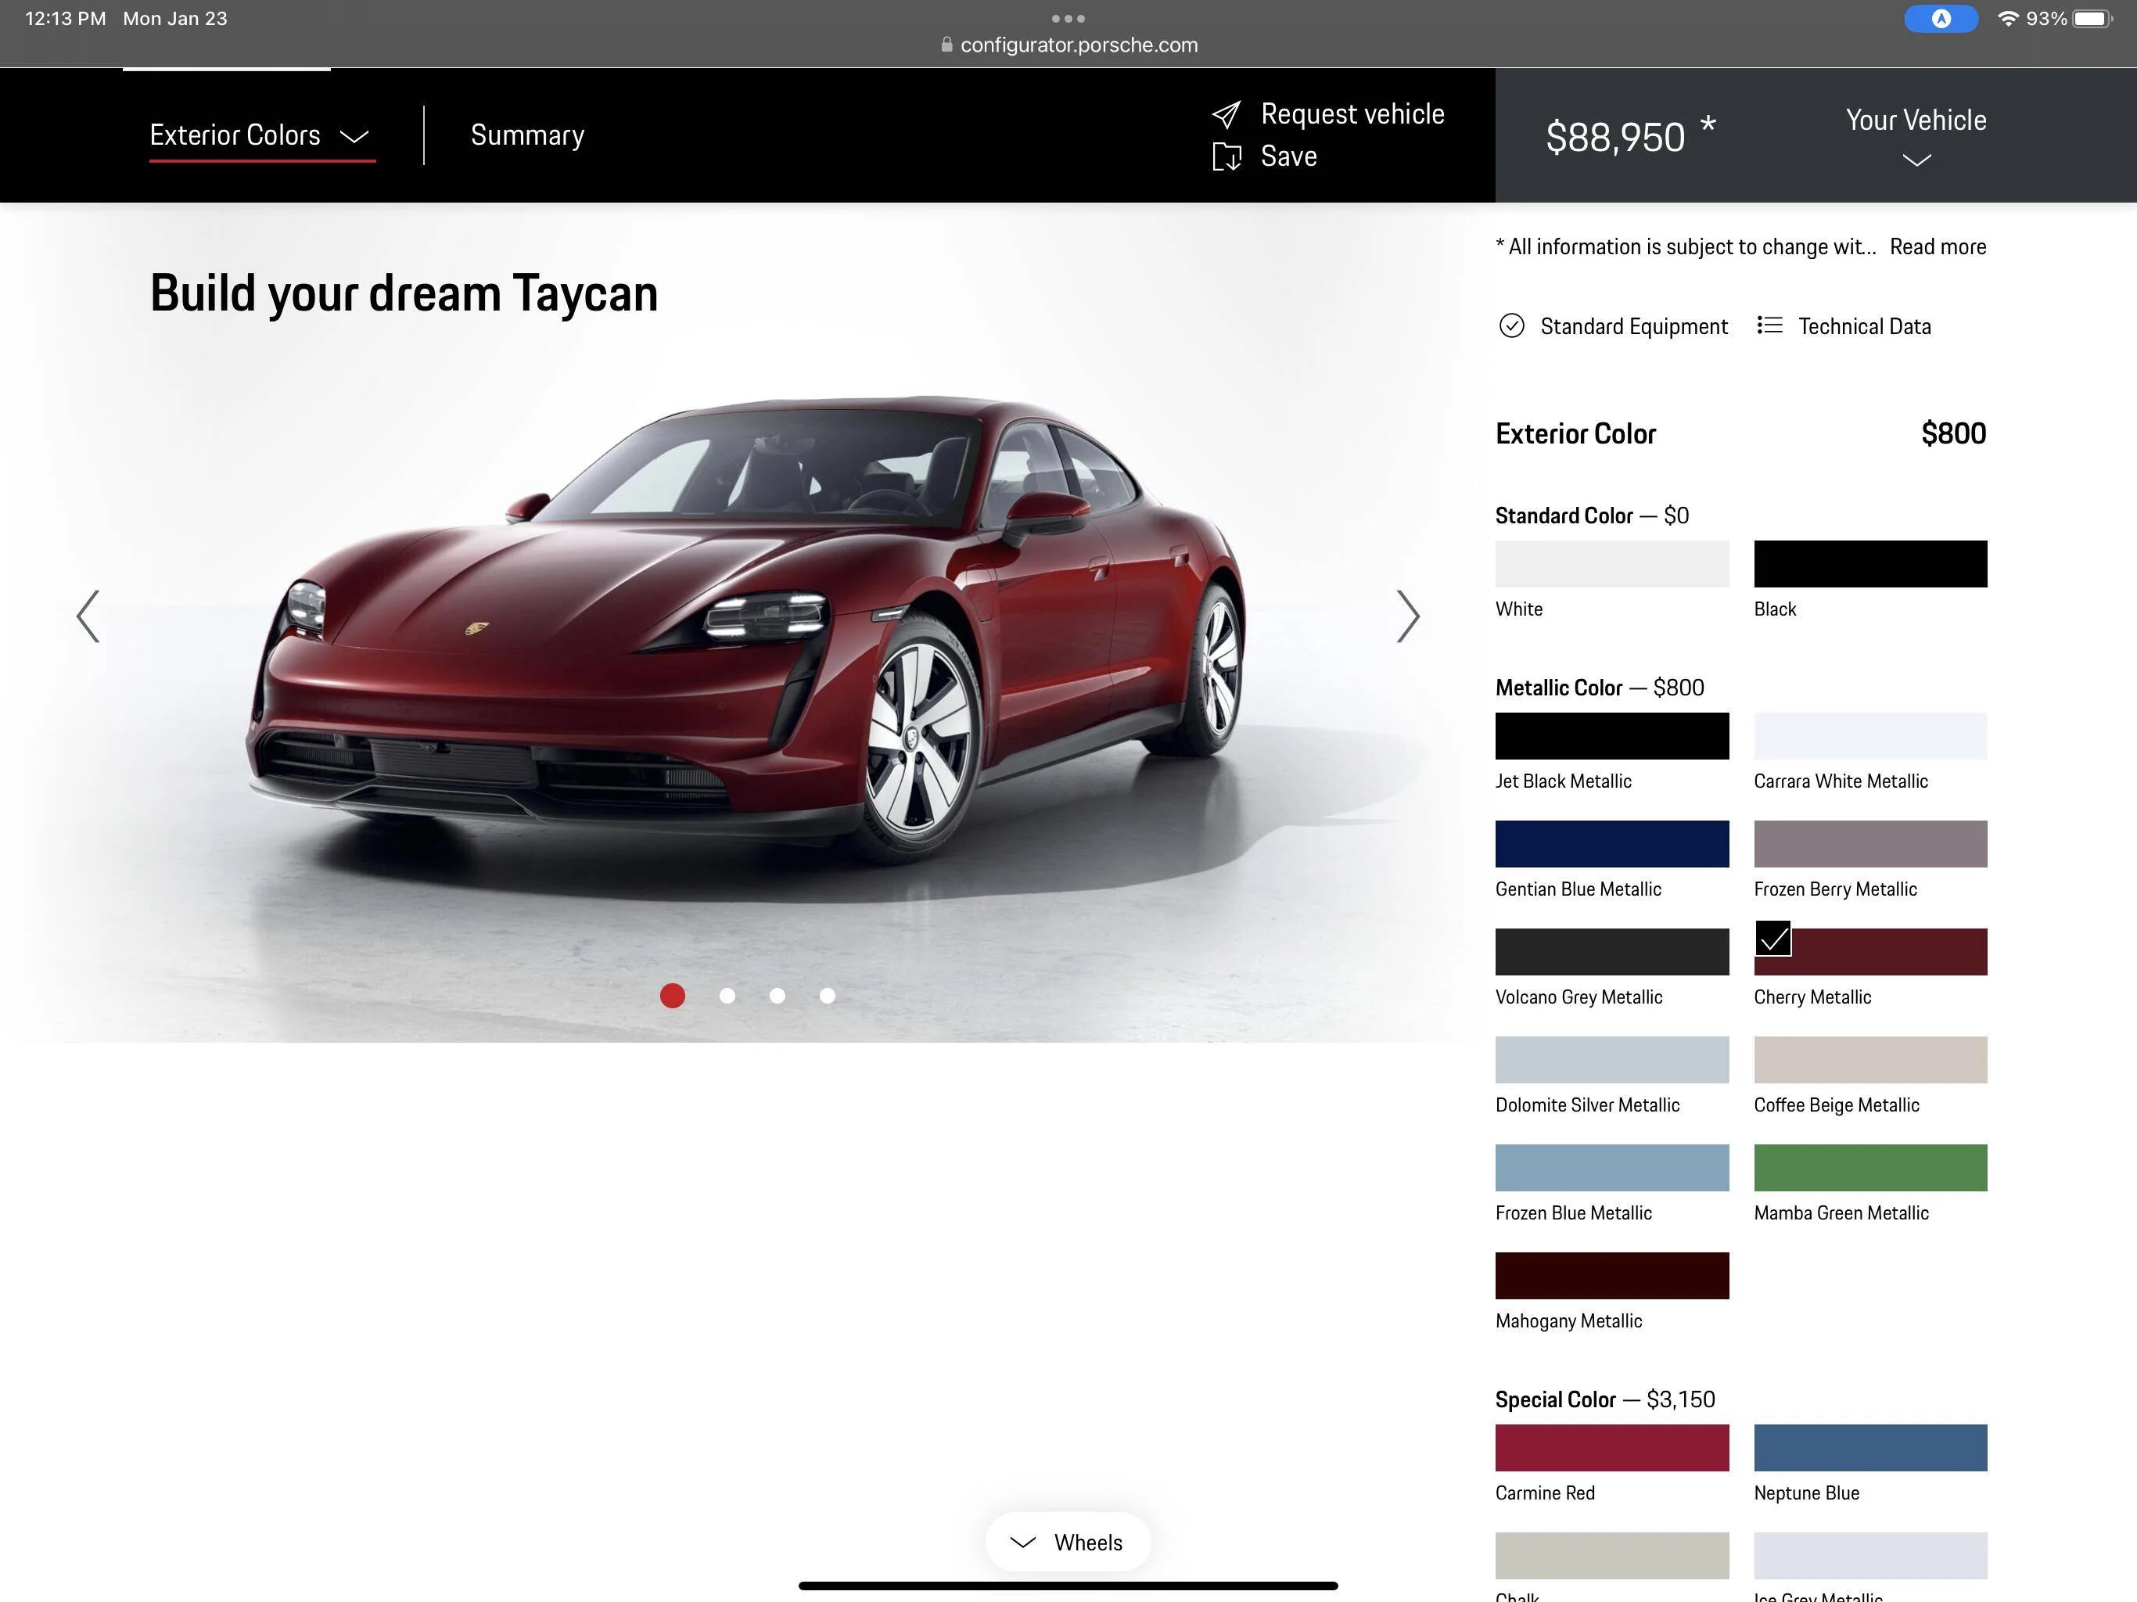Image resolution: width=2137 pixels, height=1602 pixels.
Task: Choose the Frozen Blue Metallic swatch
Action: [1611, 1168]
